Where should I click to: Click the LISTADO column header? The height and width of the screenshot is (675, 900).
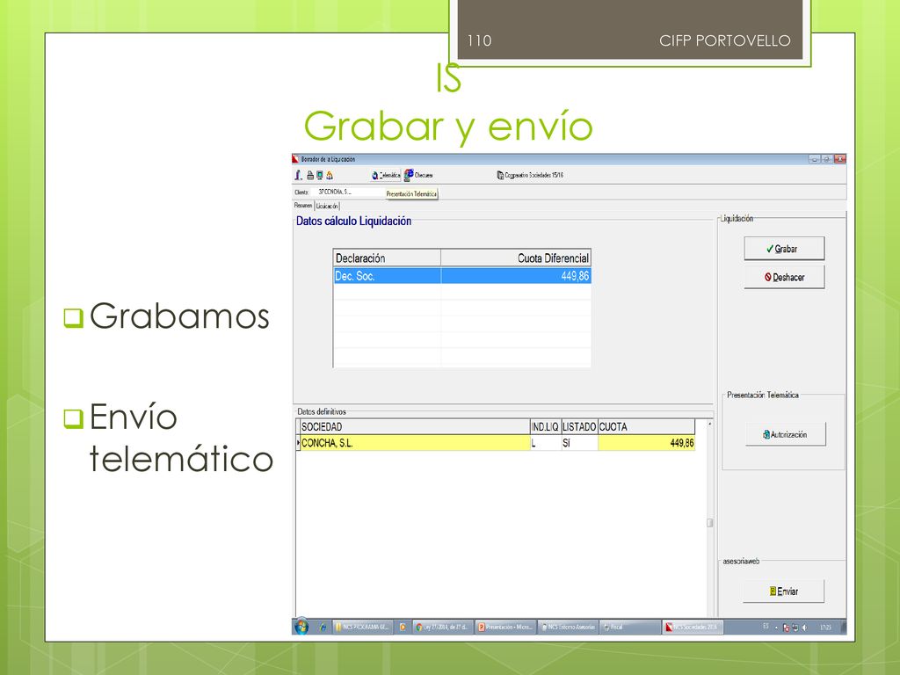[579, 427]
